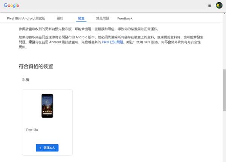This screenshot has height=162, width=226.
Task: Click the Pixel 3a device name
Action: pos(32,130)
